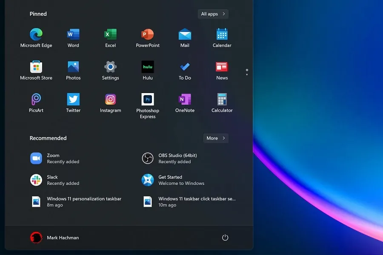
Task: Launch Photoshop Express
Action: [x=148, y=106]
